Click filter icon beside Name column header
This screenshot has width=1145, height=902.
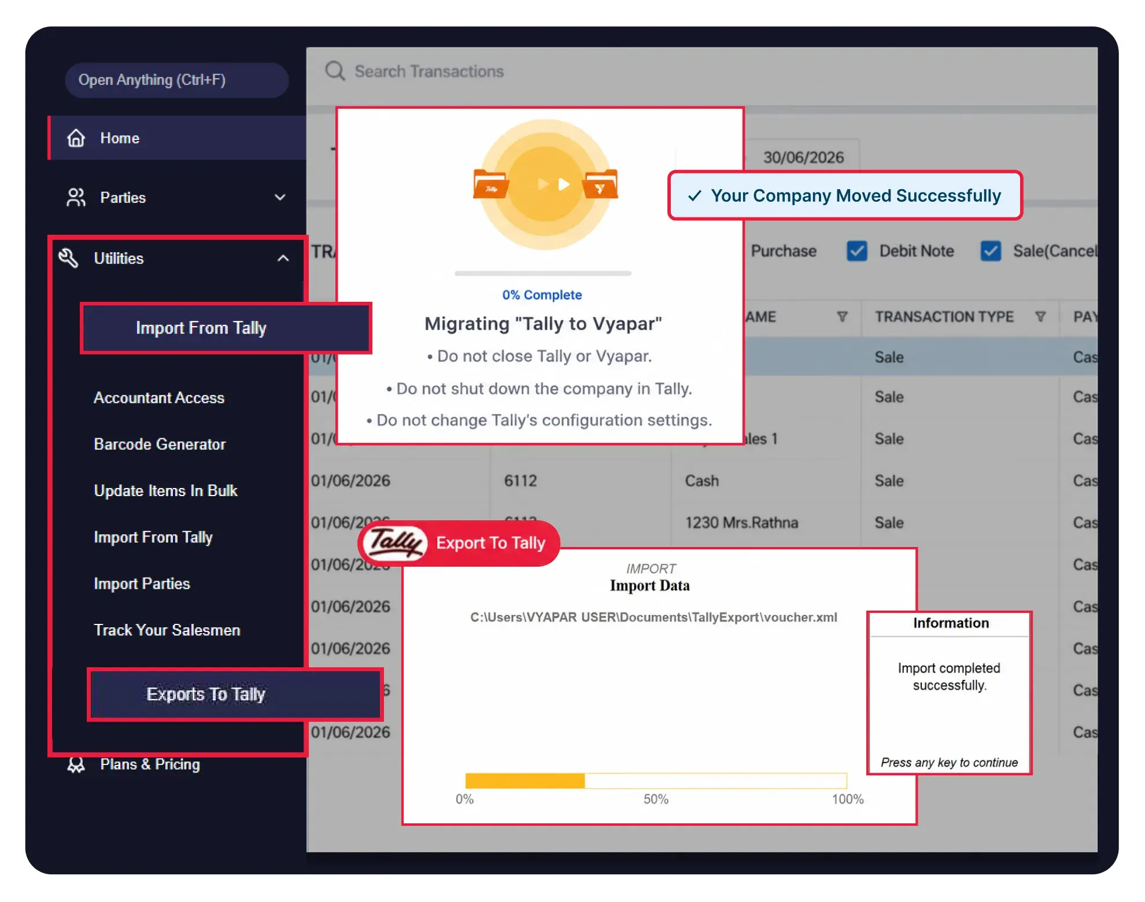(842, 316)
